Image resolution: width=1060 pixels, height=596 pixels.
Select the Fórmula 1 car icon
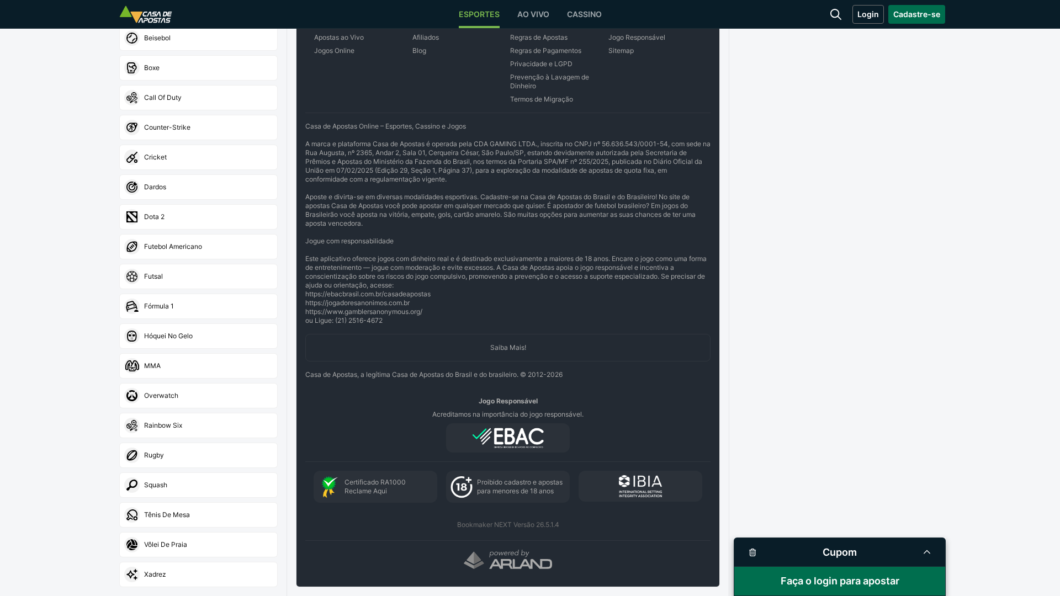[132, 306]
